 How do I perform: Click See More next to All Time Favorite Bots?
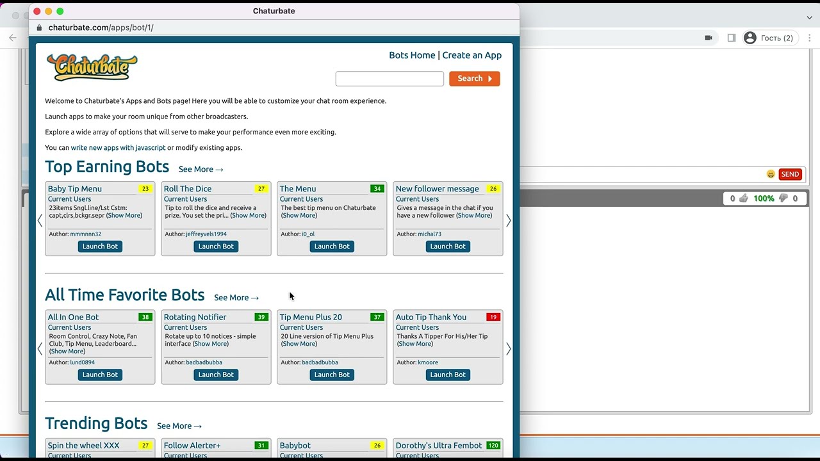236,298
